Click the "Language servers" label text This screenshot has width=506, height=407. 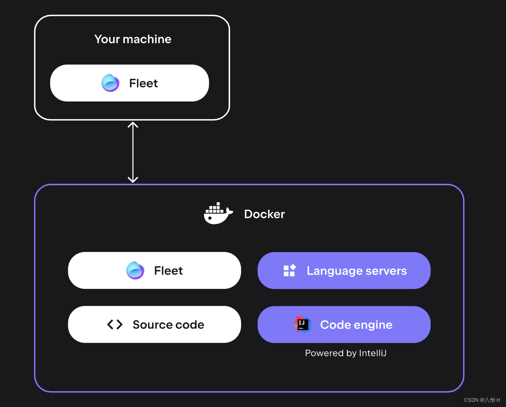click(357, 271)
